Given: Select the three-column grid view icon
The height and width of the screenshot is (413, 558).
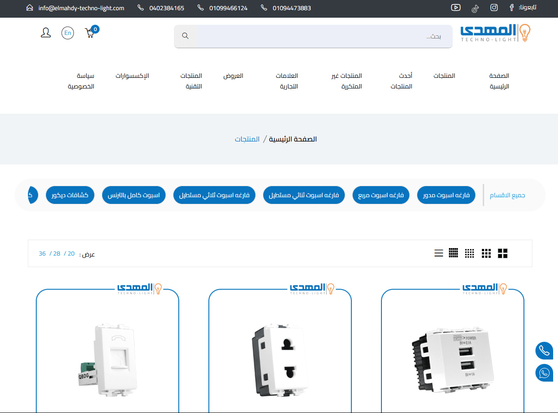Looking at the screenshot, I should pos(486,253).
